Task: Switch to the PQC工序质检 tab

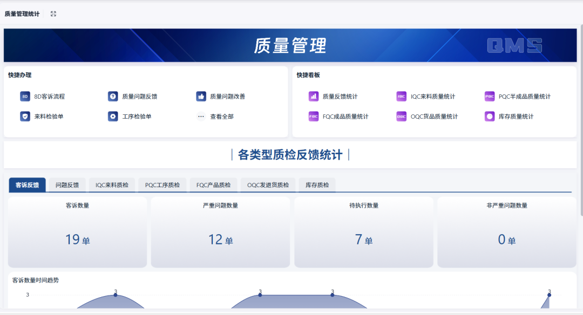Action: tap(162, 185)
